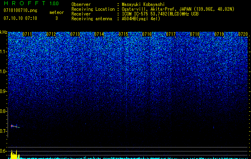Select the file name 0710100710.png
The image size is (251, 159).
tap(20, 10)
